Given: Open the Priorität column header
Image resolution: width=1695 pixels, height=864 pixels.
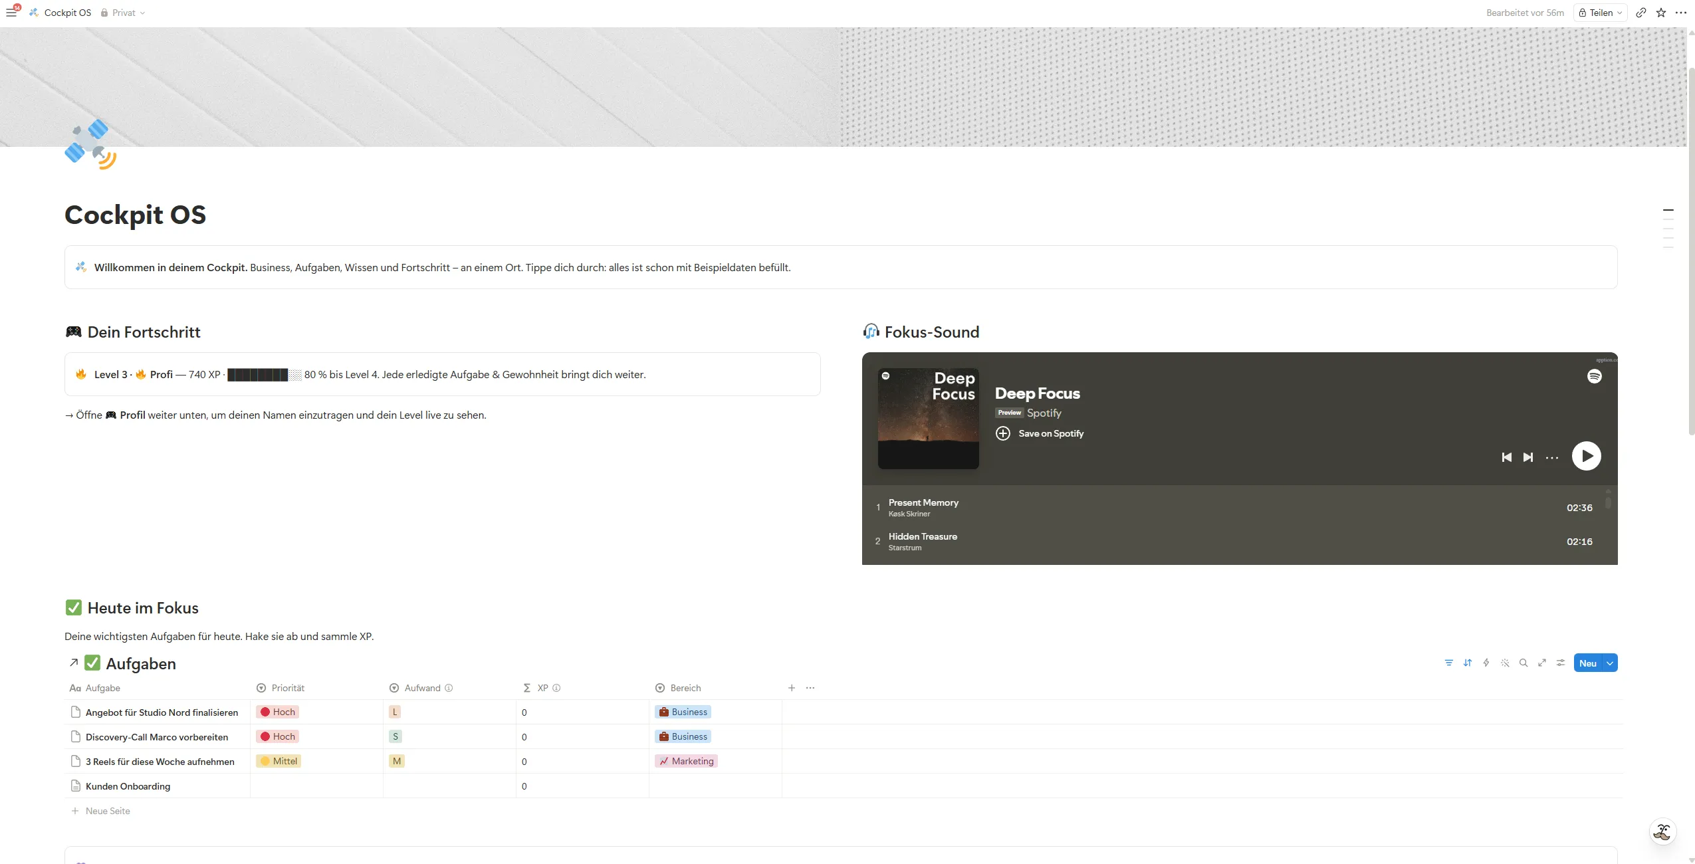Looking at the screenshot, I should [317, 688].
